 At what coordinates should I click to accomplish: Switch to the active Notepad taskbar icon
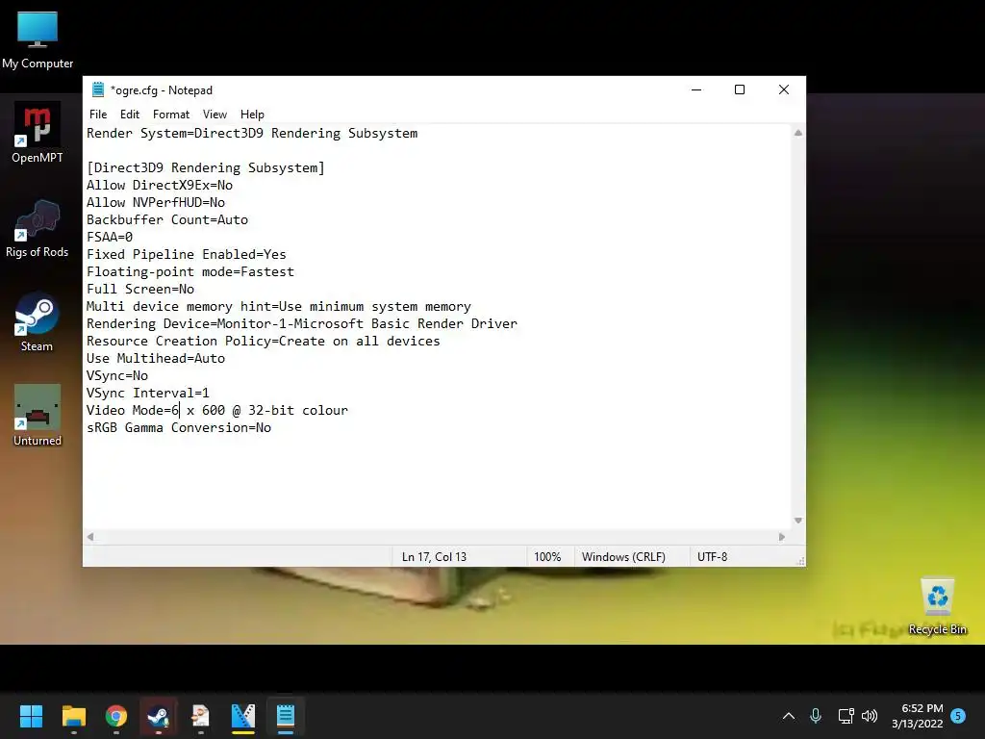coord(285,716)
